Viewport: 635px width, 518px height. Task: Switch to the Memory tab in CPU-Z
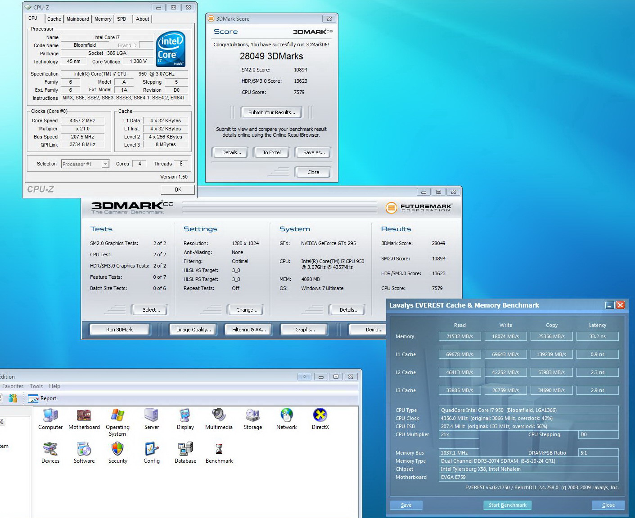(x=103, y=19)
